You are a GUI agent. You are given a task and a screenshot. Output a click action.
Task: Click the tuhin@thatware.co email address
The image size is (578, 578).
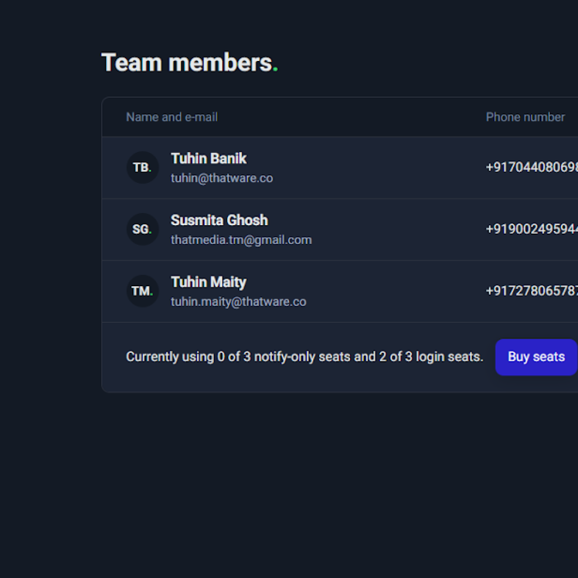tap(222, 178)
